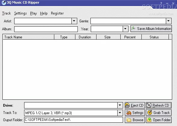
Task: Open the Help menu
Action: 44,13
